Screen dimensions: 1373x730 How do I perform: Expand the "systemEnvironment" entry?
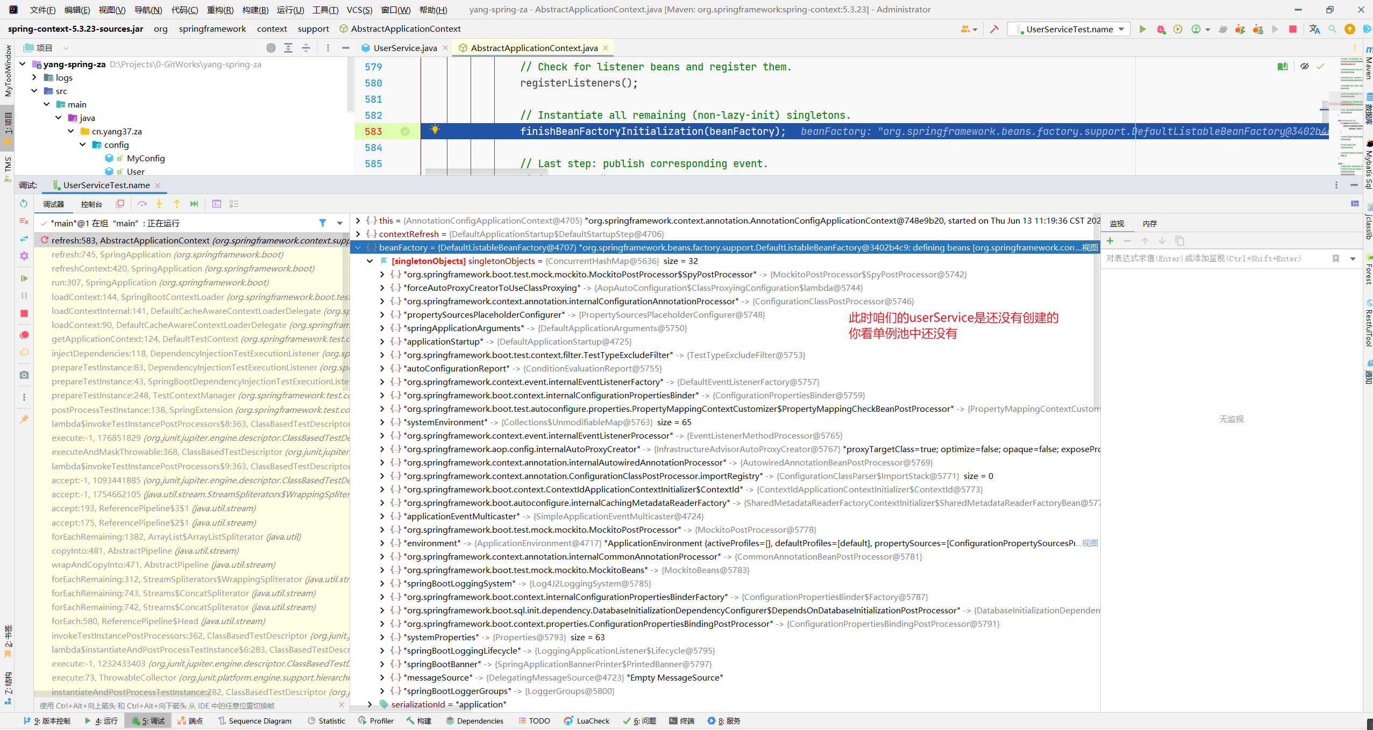382,422
